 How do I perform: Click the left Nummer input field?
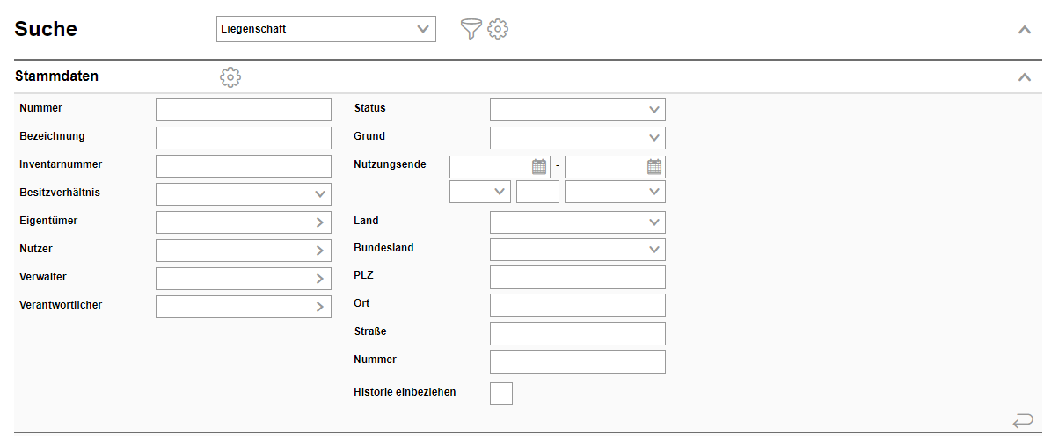(243, 110)
